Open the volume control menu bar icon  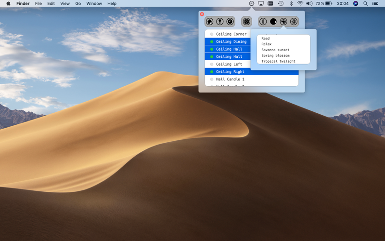coord(309,3)
